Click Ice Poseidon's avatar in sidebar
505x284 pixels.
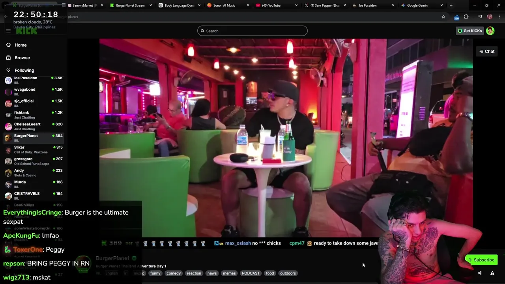click(8, 80)
